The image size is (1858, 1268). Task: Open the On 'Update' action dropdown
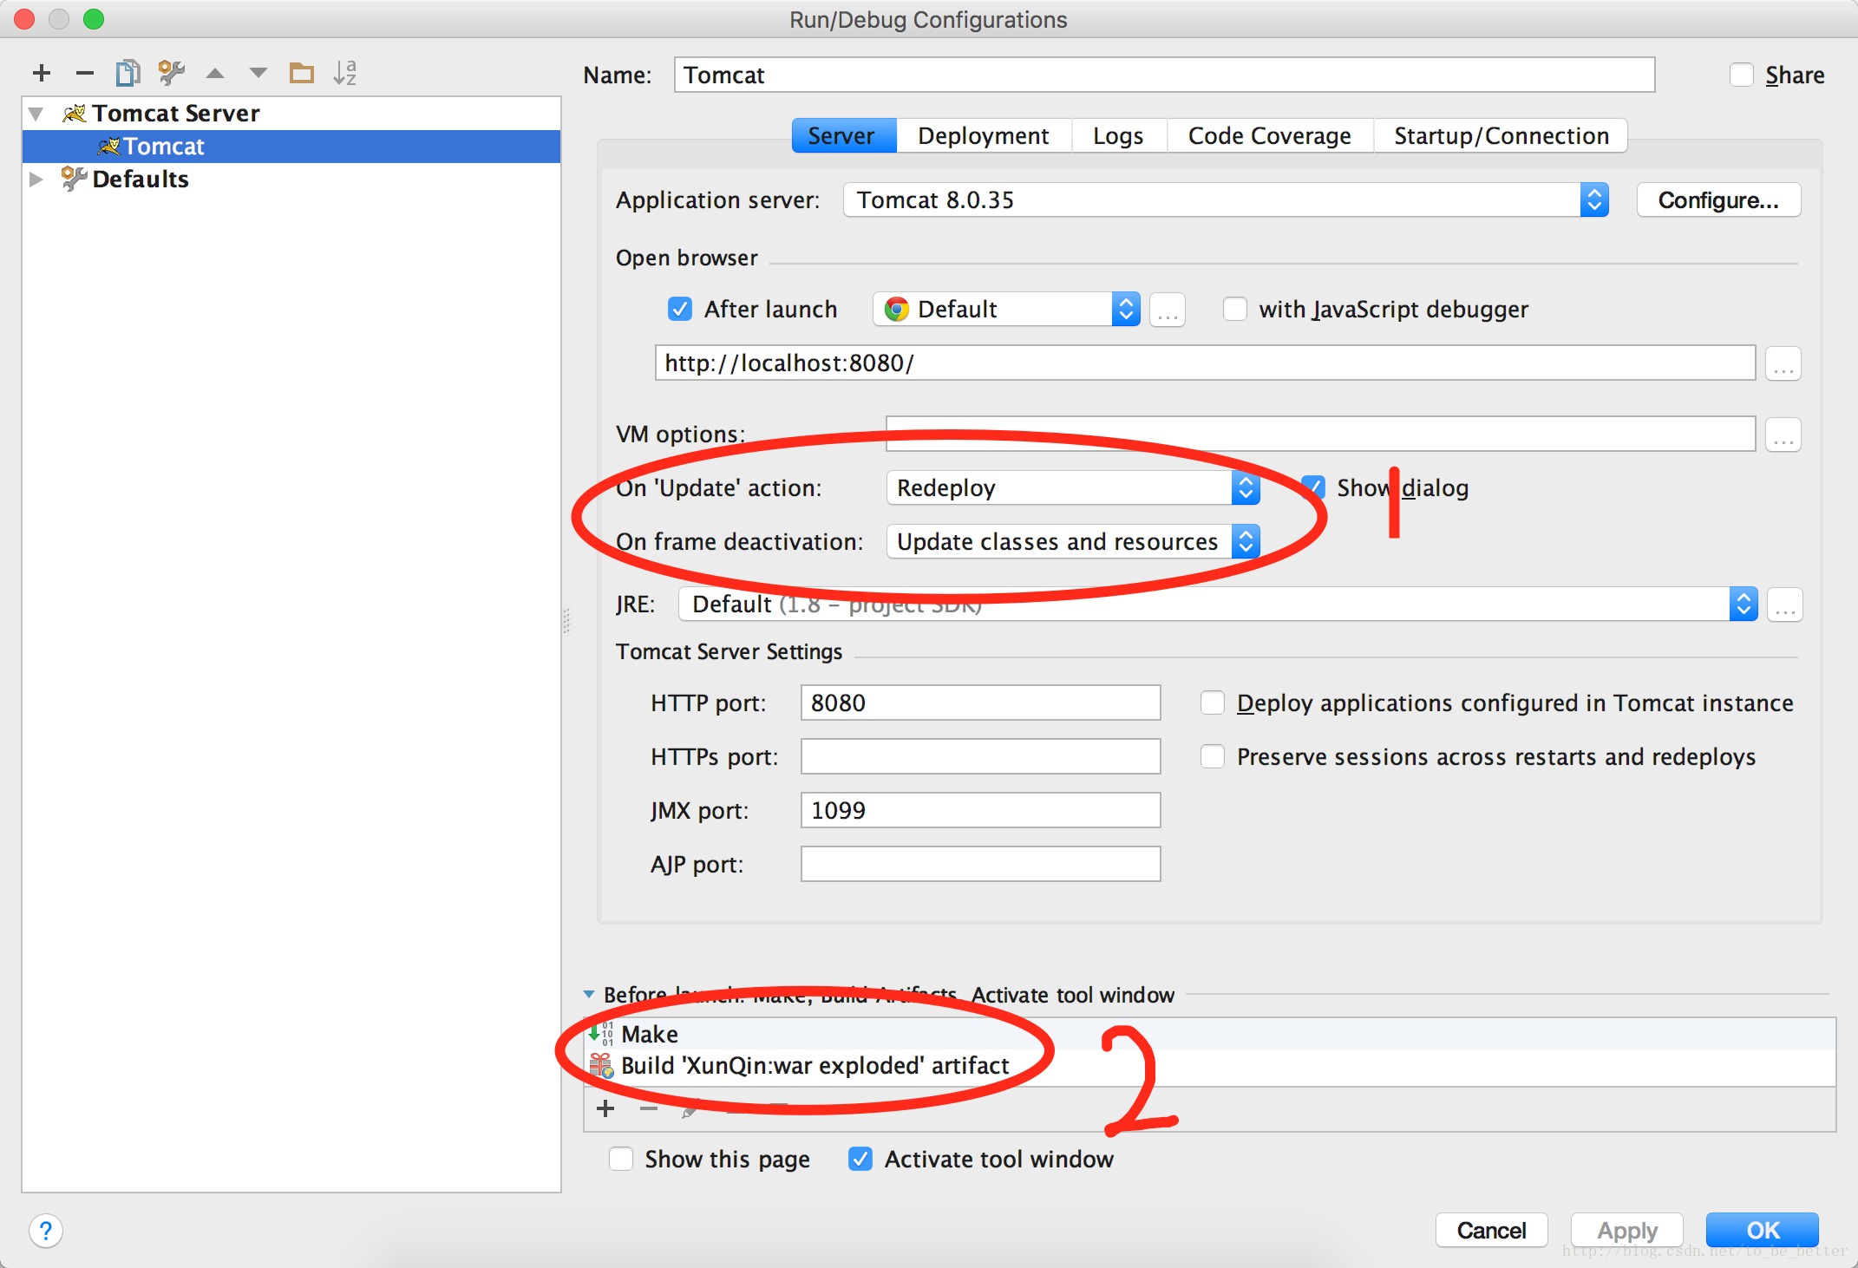[x=1073, y=488]
